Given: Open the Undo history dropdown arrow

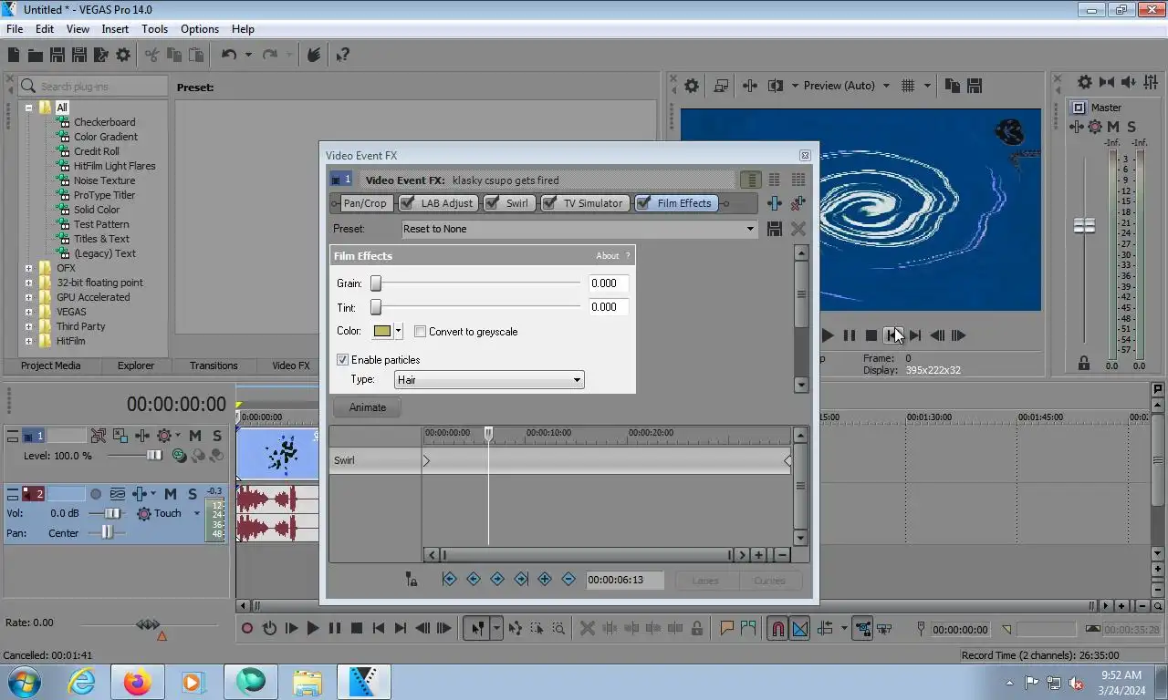Looking at the screenshot, I should pos(248,56).
